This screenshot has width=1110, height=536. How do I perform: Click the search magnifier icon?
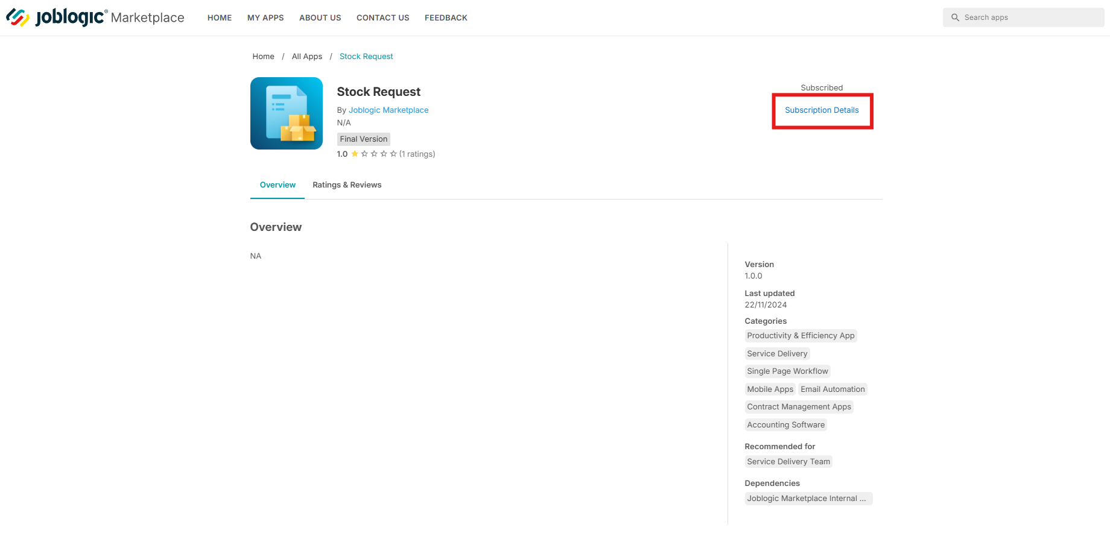[955, 17]
